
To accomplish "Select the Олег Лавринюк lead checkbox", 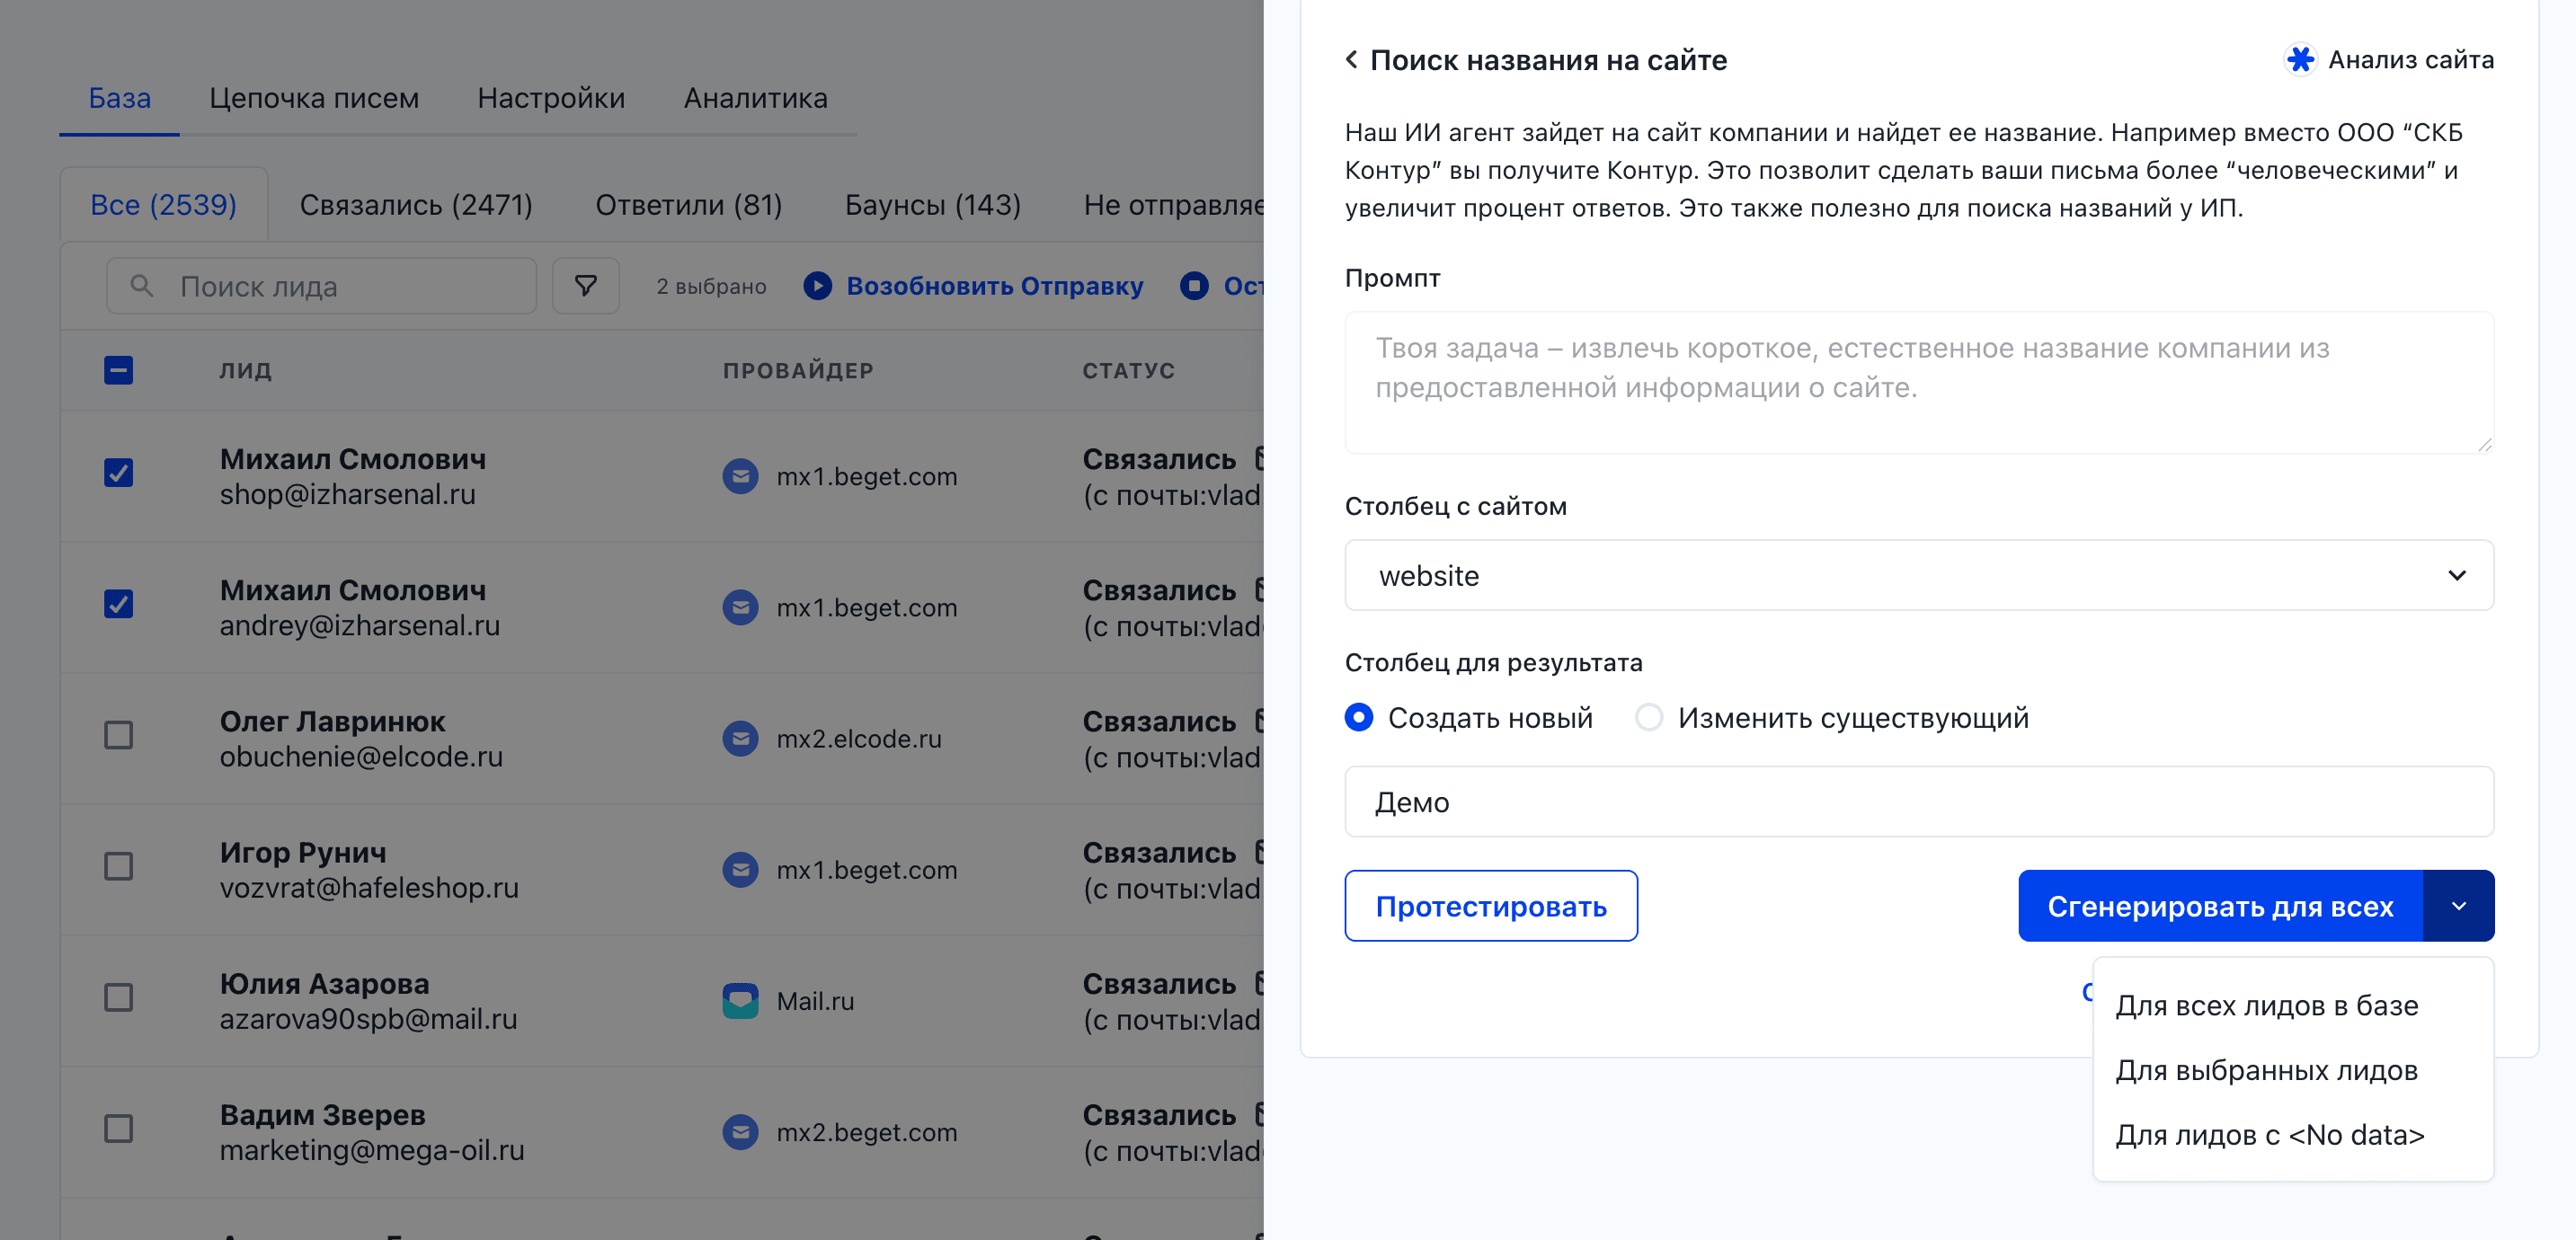I will [x=119, y=735].
